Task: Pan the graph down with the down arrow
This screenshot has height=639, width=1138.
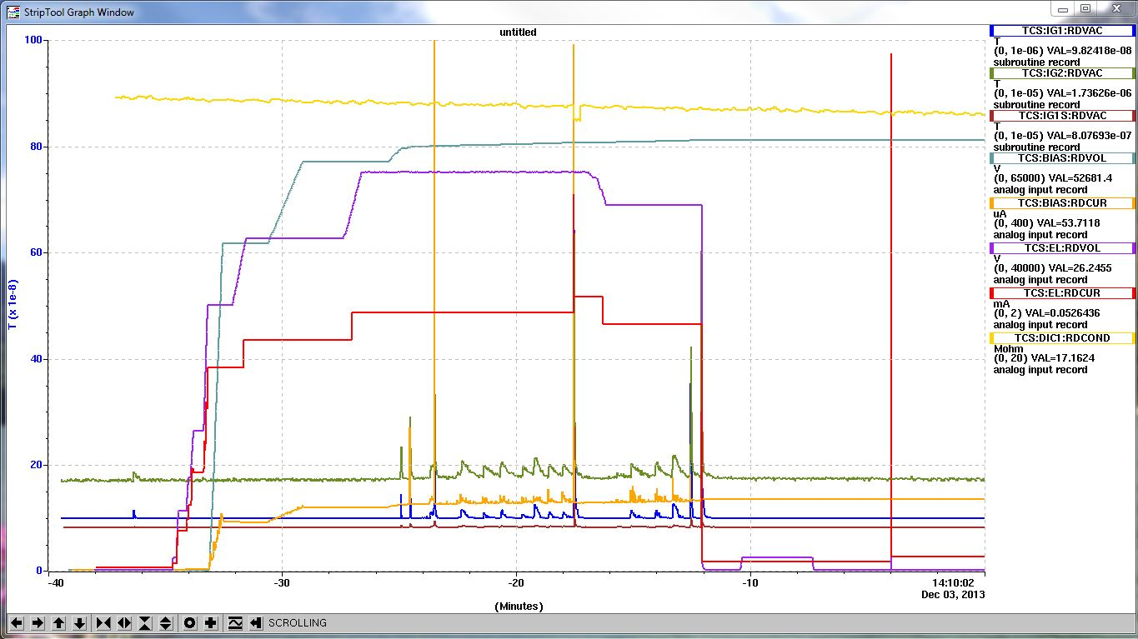Action: [x=79, y=623]
